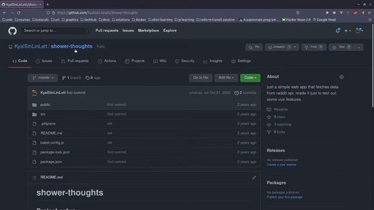
Task: Click the lock icon in address bar
Action: point(53,13)
